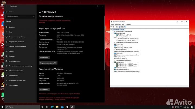The image size is (195, 109).
Task: Open the Звук settings section
Action: [x=10, y=32]
